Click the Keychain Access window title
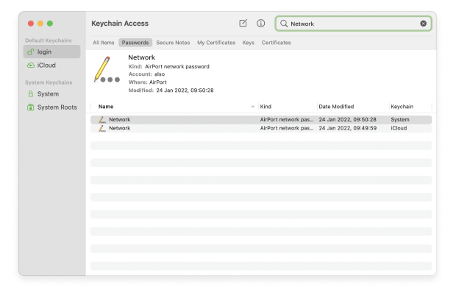The width and height of the screenshot is (456, 287). tap(120, 24)
